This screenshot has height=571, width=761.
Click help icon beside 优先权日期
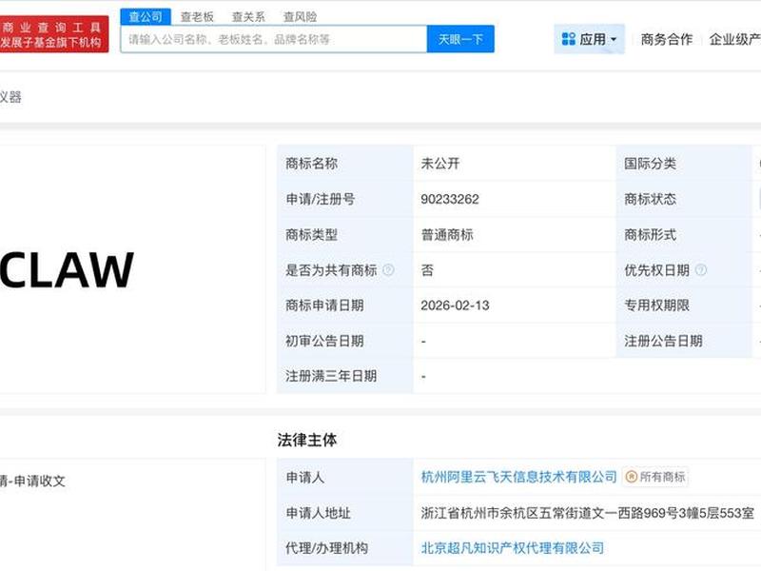point(701,270)
